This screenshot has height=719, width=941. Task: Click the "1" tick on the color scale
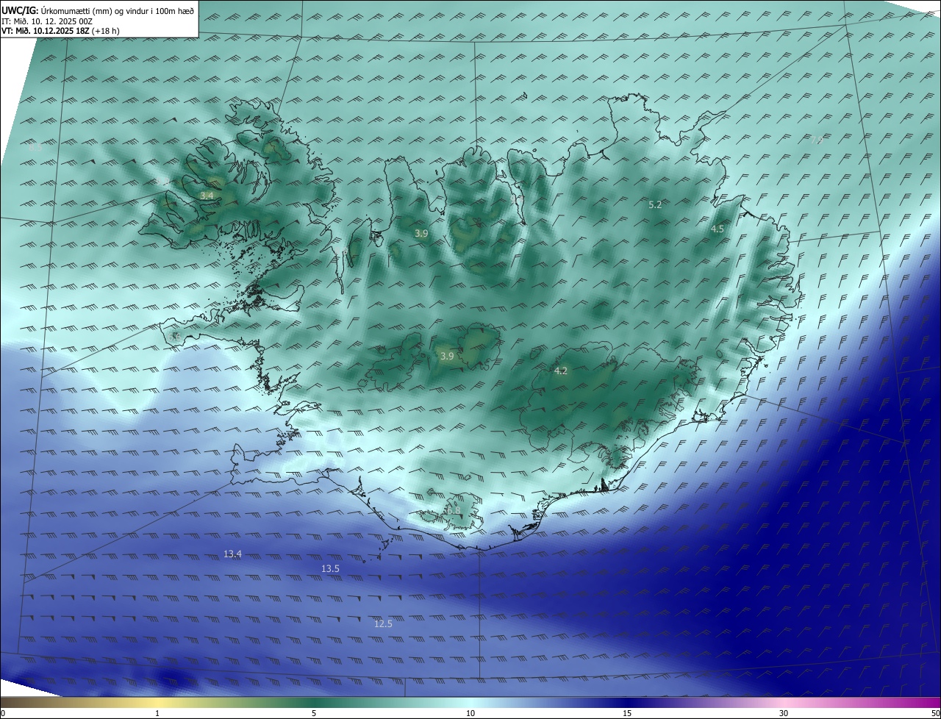coord(157,713)
